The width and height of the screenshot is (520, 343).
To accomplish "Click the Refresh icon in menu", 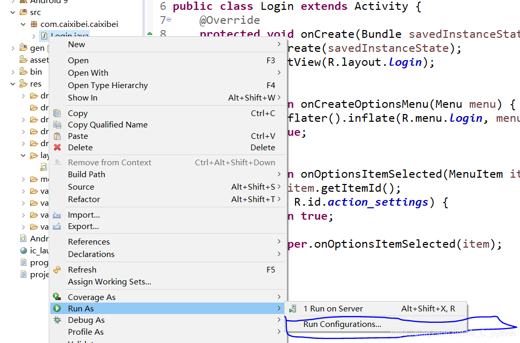I will coord(58,270).
